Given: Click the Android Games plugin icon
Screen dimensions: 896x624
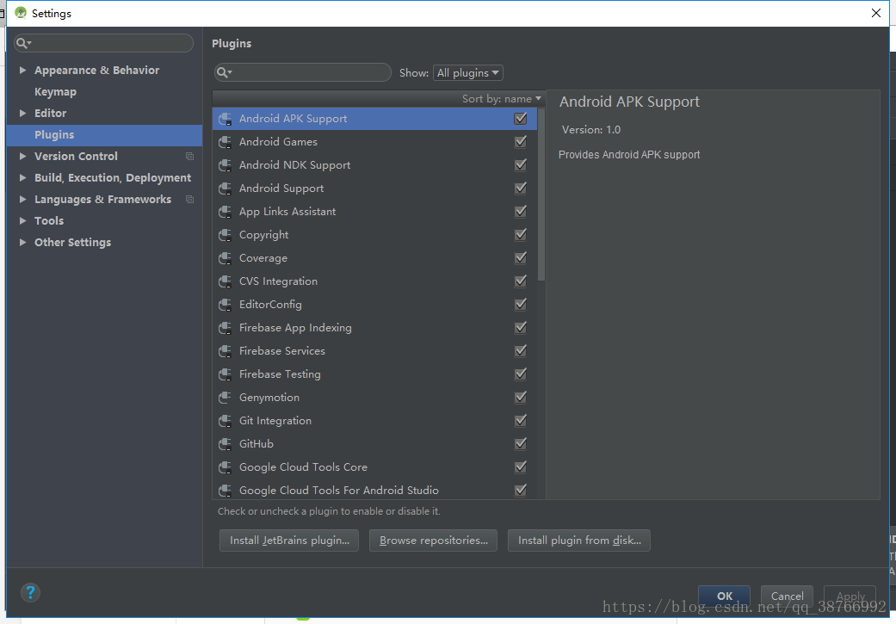Looking at the screenshot, I should (x=226, y=142).
